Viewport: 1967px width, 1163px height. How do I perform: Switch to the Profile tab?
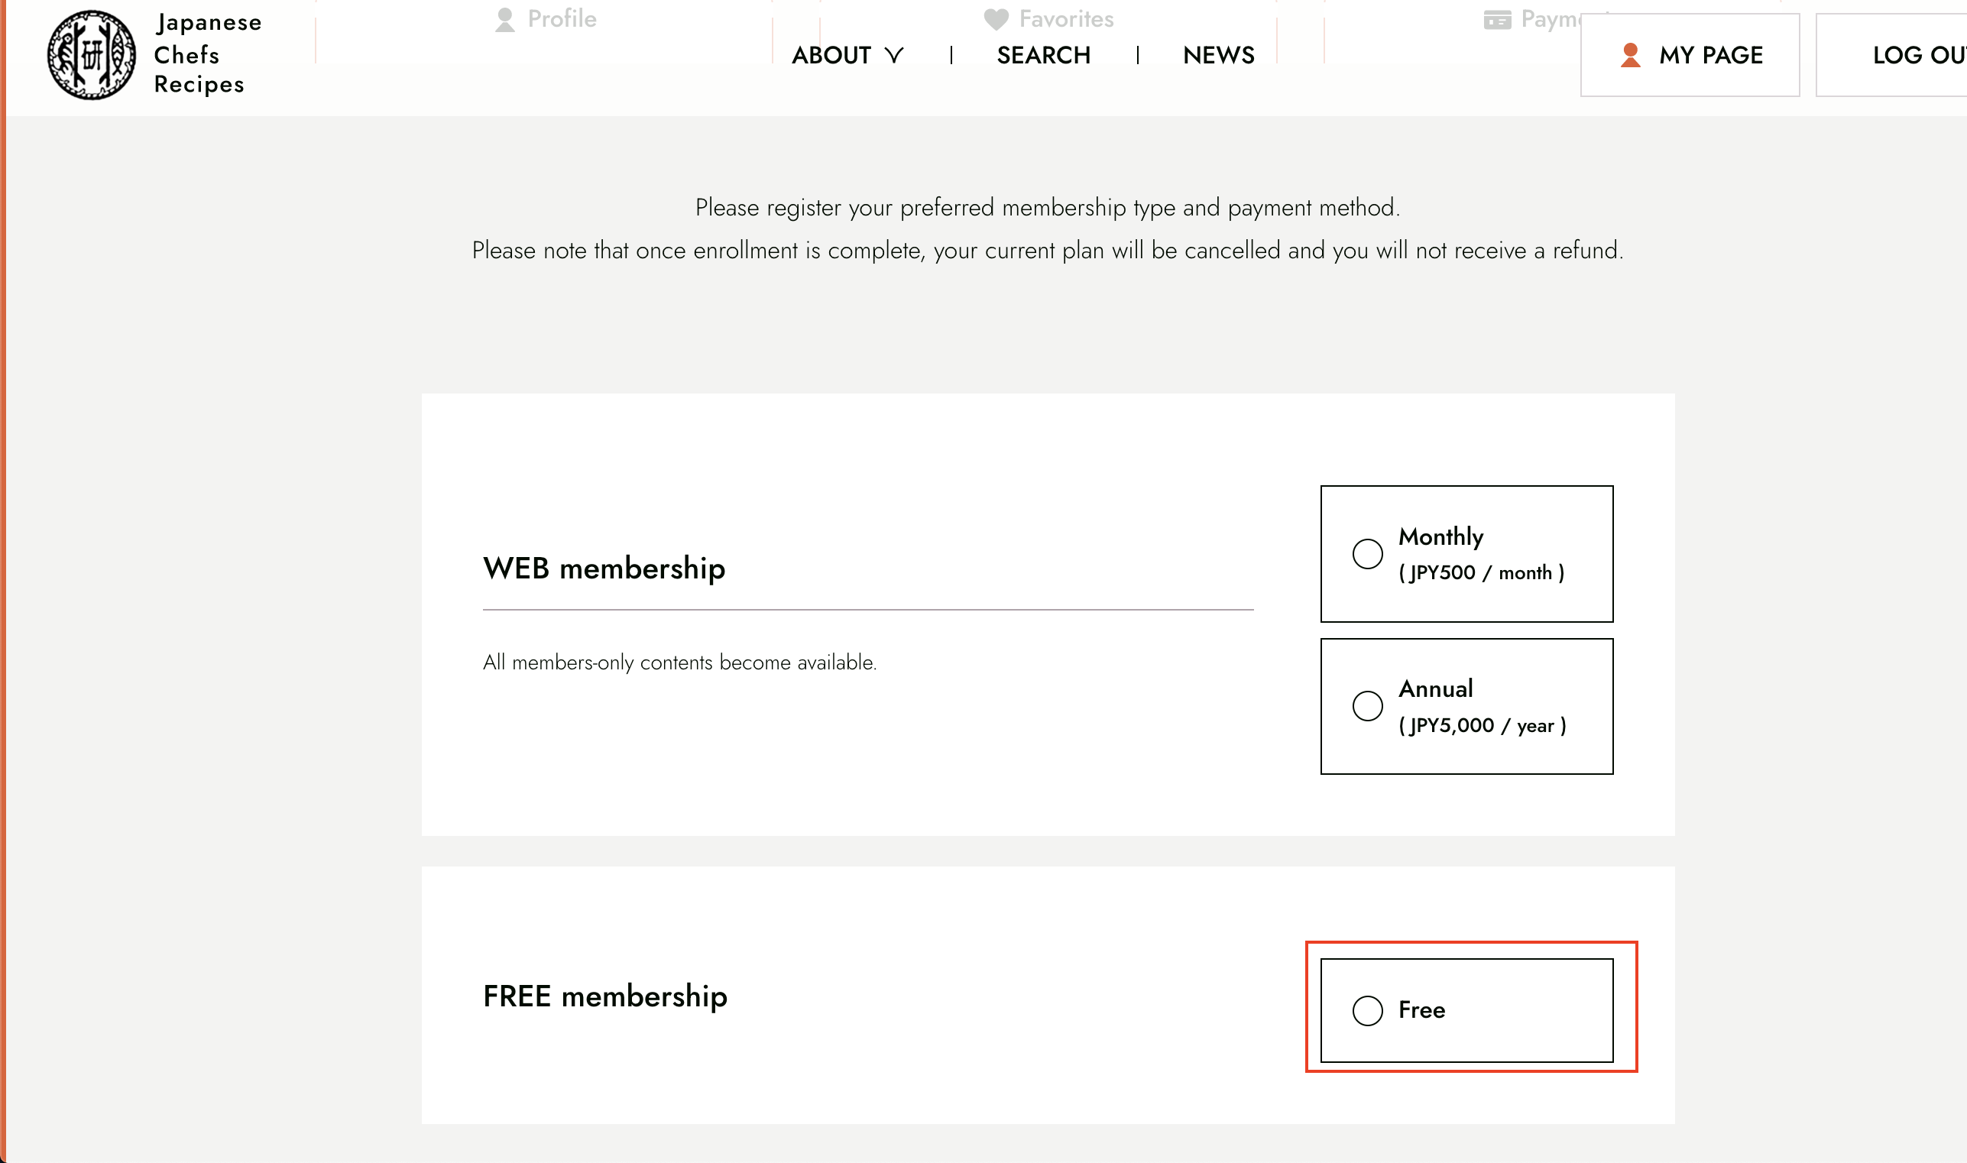coord(546,20)
